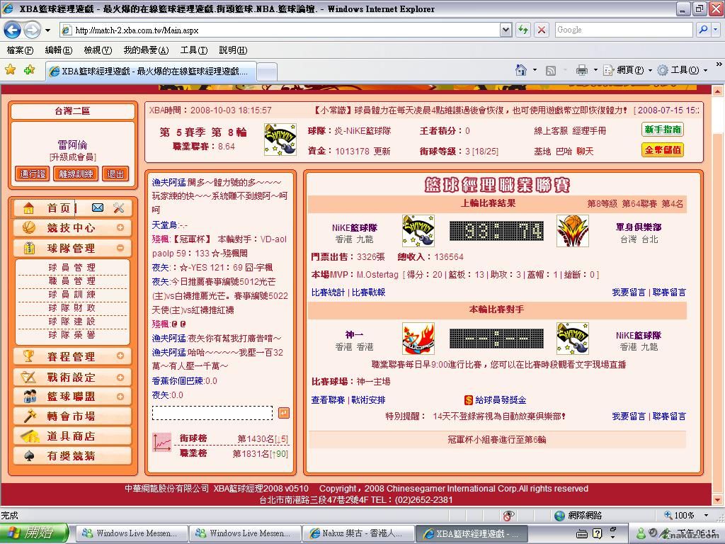Screen dimensions: 725x544
Task: Click the 比賽戰報 link
Action: tap(368, 293)
